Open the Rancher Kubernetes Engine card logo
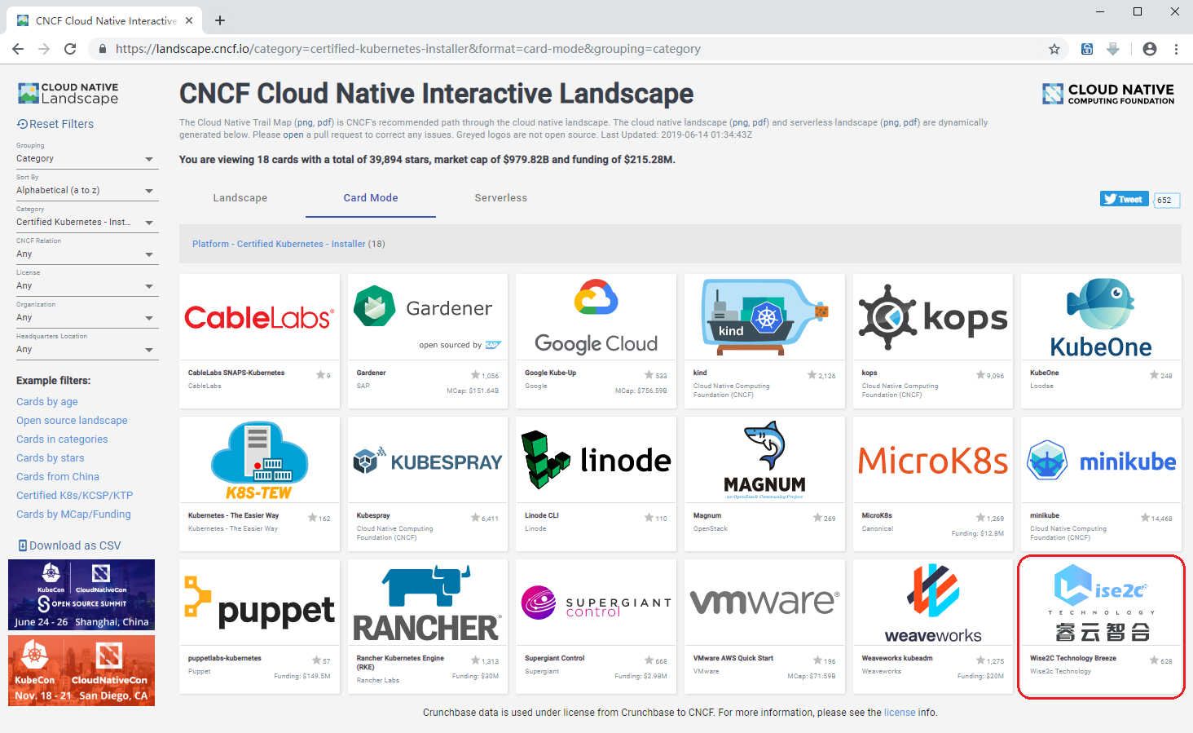The width and height of the screenshot is (1193, 733). [x=428, y=603]
